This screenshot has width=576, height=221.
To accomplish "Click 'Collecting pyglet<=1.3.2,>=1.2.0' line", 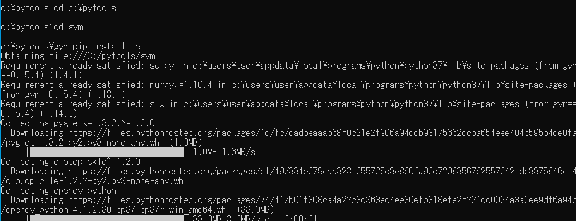I will [78, 123].
